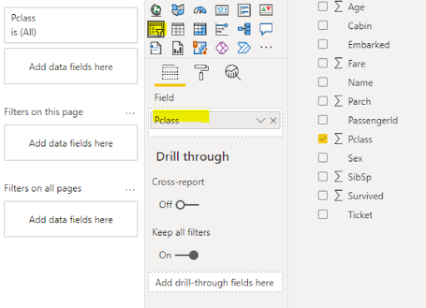Turn on the Cross-report toggle

coord(187,205)
